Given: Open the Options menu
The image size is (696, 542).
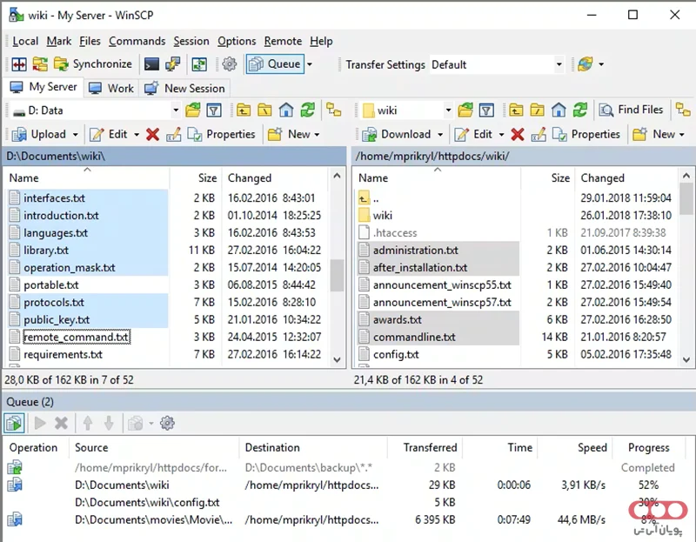Looking at the screenshot, I should pos(237,41).
